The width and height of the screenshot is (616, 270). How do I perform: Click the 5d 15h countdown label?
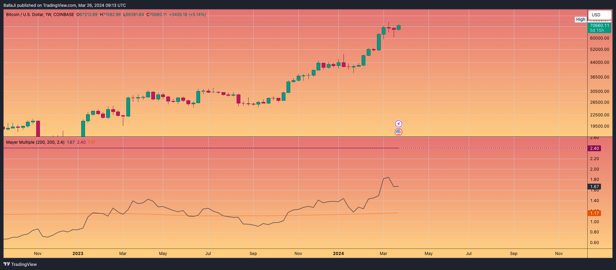(x=597, y=30)
